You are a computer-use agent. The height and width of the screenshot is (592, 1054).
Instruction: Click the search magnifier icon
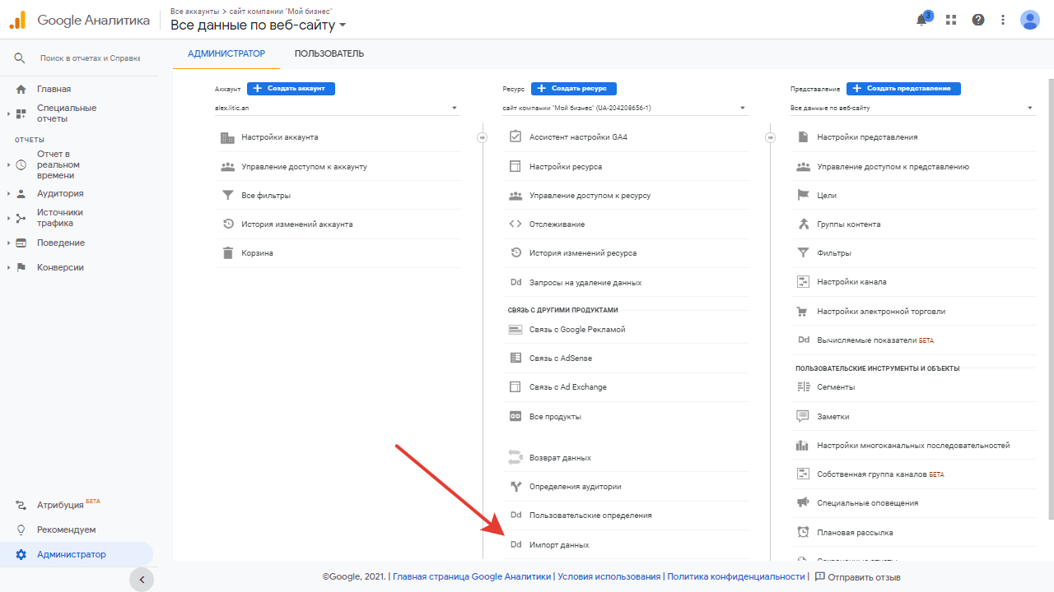click(20, 58)
